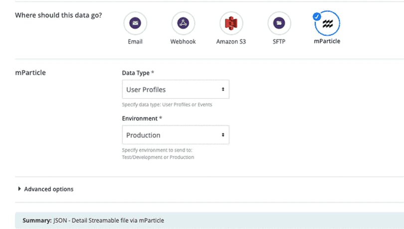Select the Email destination icon

coord(135,23)
